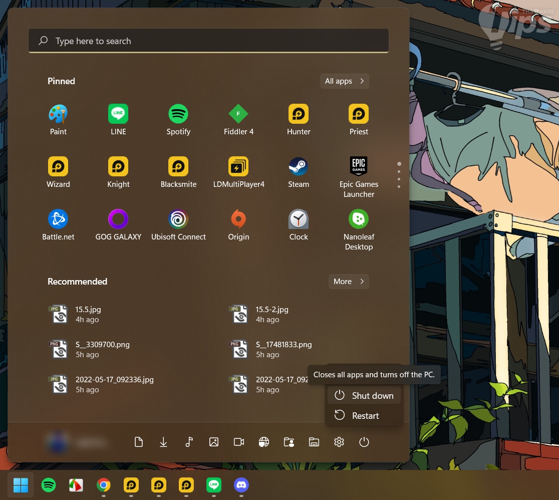Image resolution: width=559 pixels, height=500 pixels.
Task: Click the Discord icon on the taskbar
Action: [x=241, y=485]
